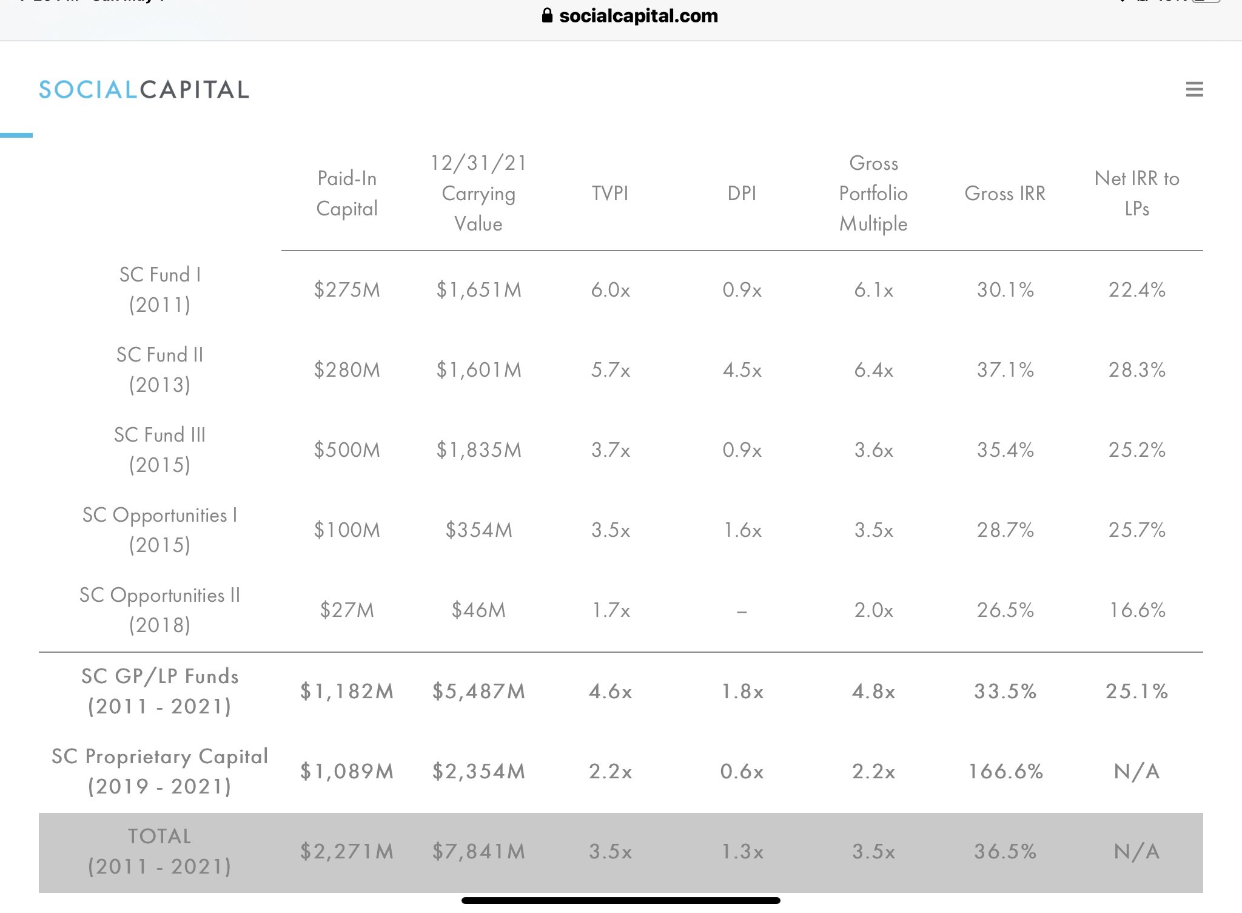Select the TVPI column header
Screen dimensions: 1242x913
[x=610, y=194]
